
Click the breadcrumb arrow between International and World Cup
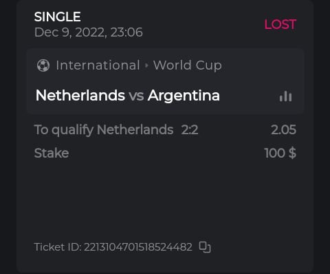pyautogui.click(x=146, y=65)
